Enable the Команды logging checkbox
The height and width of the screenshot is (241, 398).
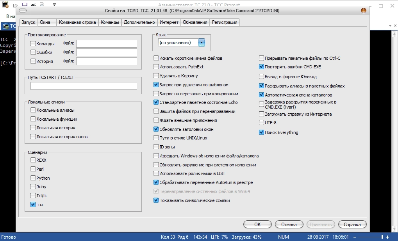[33, 43]
